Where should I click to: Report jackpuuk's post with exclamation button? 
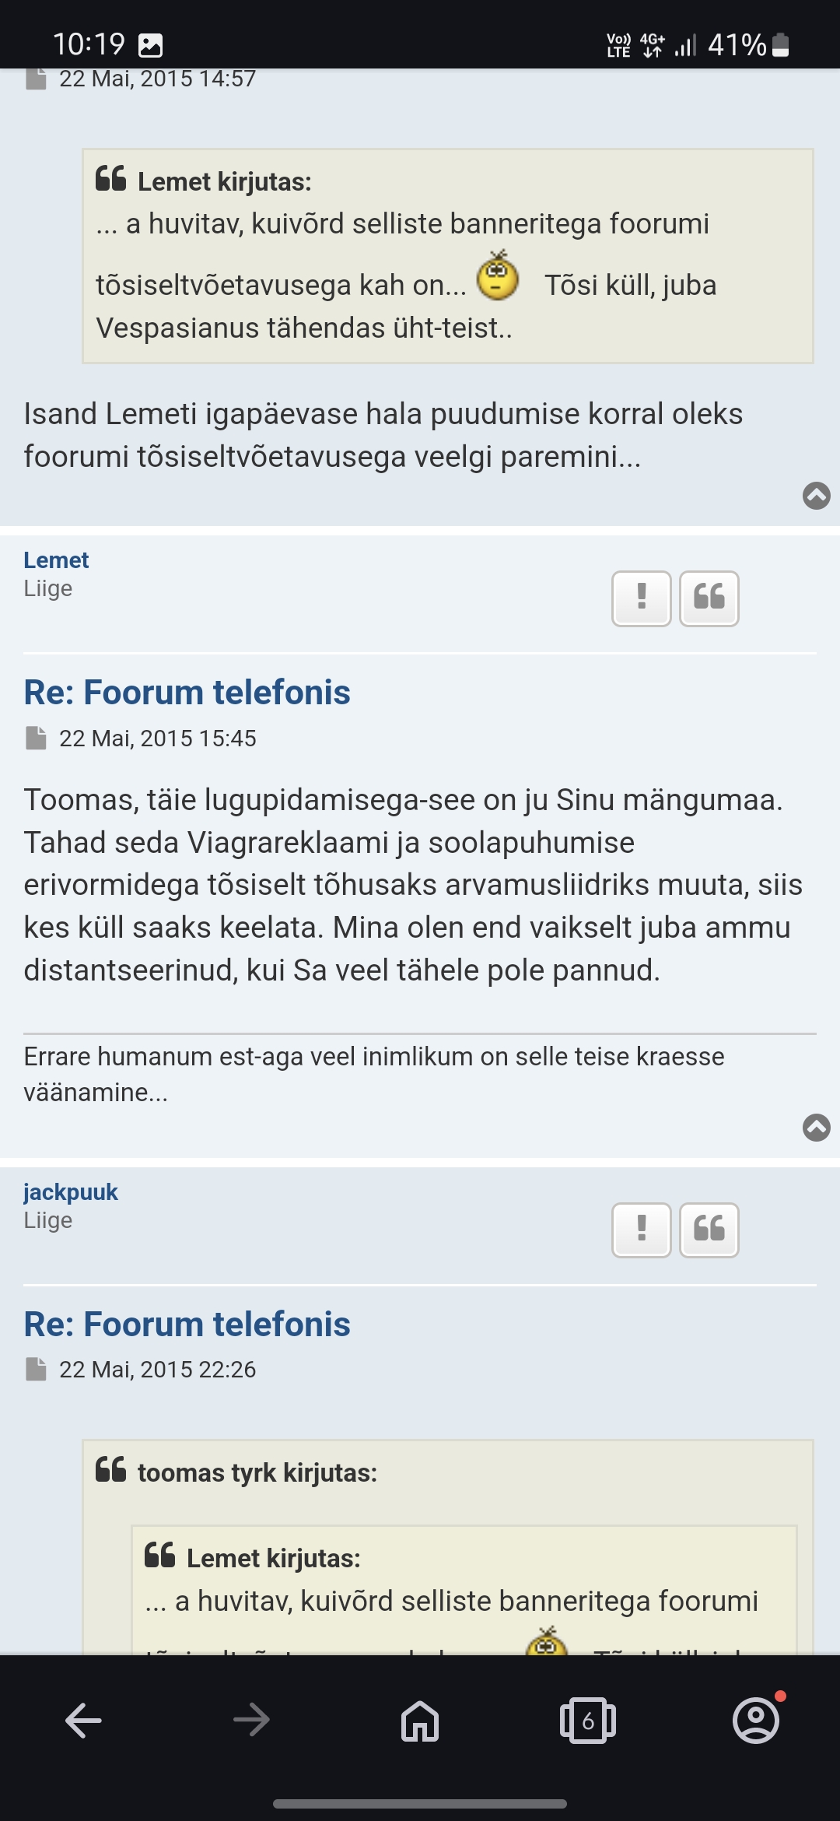coord(641,1230)
